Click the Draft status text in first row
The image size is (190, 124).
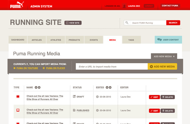80,97
